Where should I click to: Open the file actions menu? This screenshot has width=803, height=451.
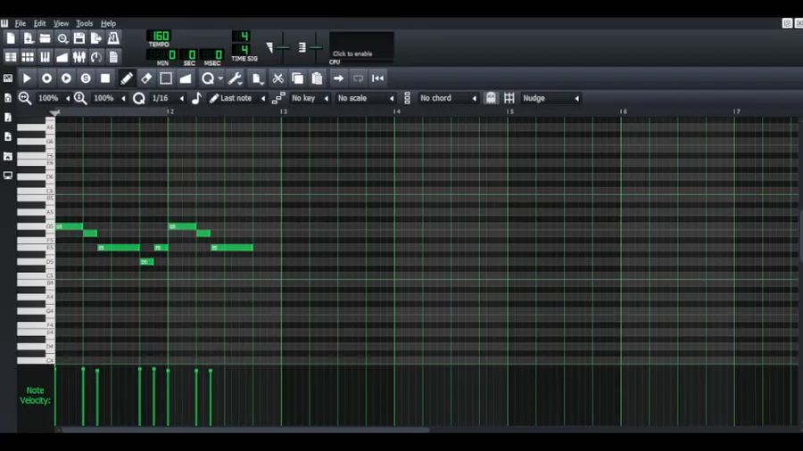257,78
